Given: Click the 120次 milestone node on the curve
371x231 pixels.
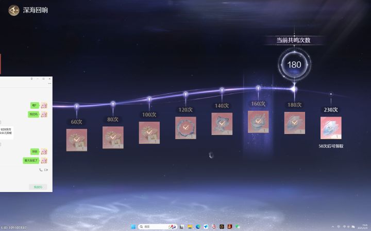Looking at the screenshot, I should click(185, 94).
